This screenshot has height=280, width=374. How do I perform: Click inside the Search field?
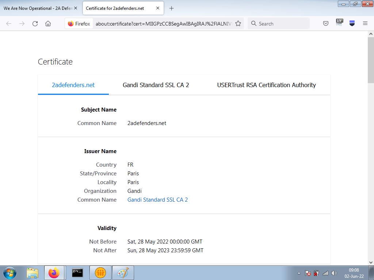click(279, 23)
